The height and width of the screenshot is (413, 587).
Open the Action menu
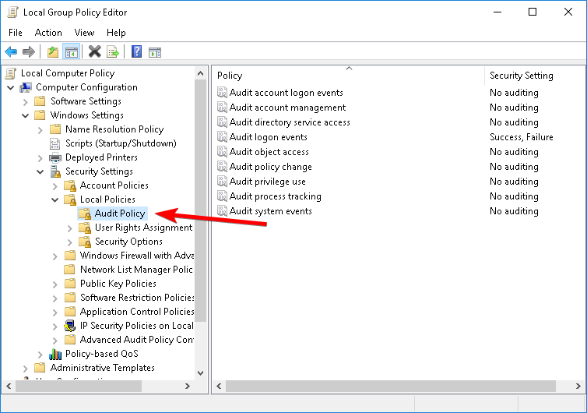click(48, 33)
